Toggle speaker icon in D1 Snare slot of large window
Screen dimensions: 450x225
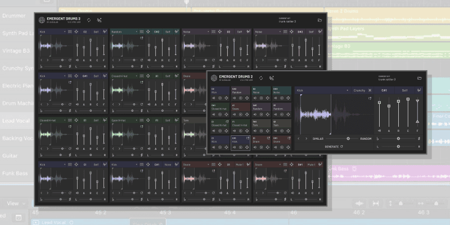pos(220,193)
